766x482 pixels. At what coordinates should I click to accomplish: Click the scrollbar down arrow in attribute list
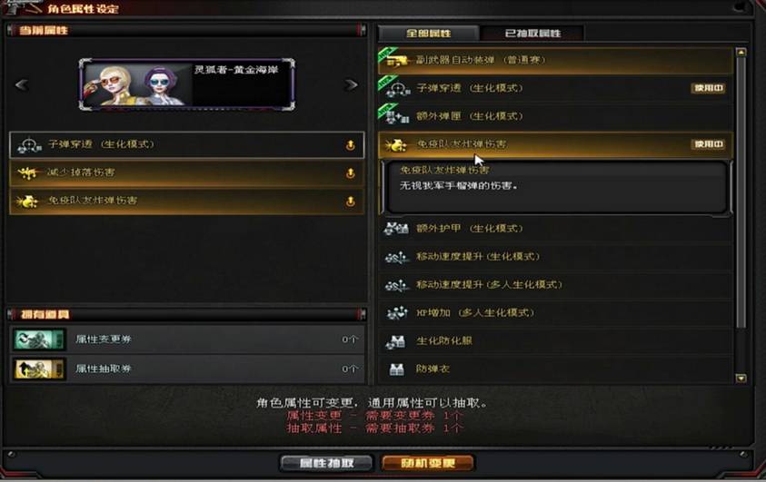coord(741,379)
